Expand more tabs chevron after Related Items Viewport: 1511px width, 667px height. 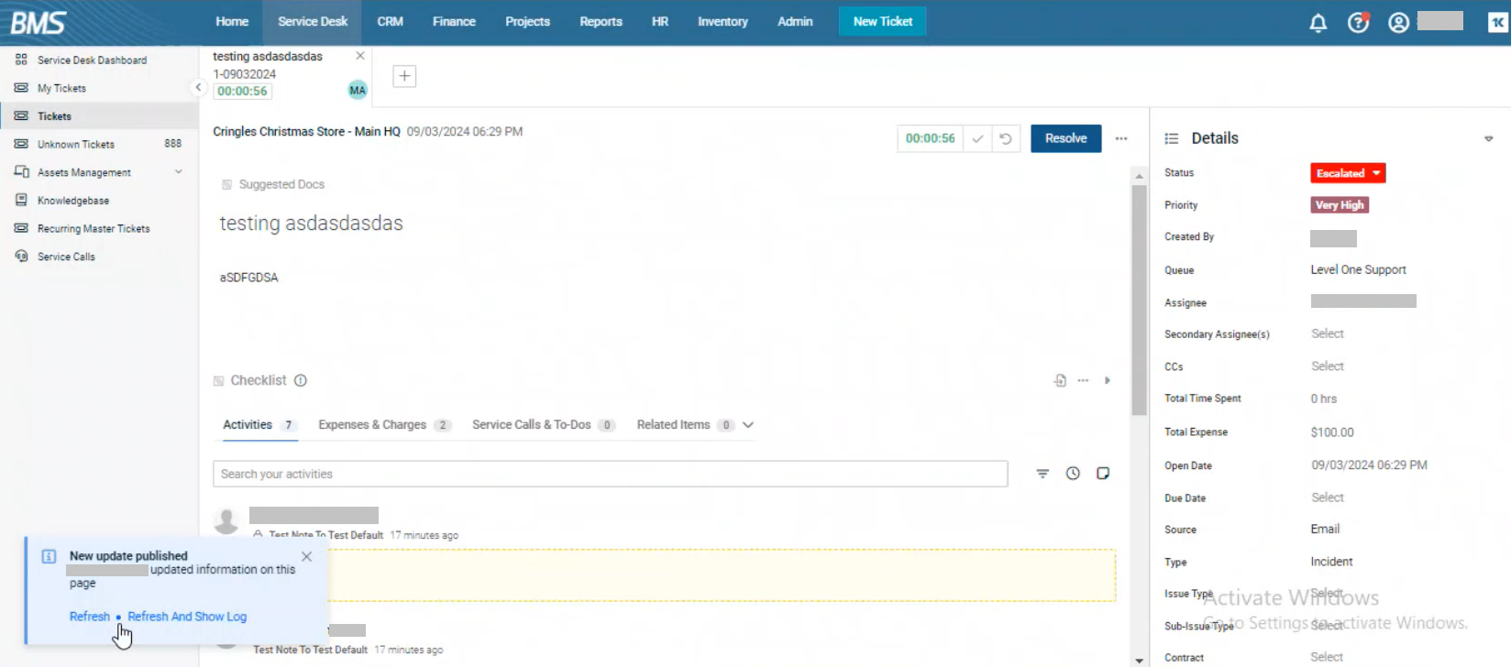pos(748,425)
